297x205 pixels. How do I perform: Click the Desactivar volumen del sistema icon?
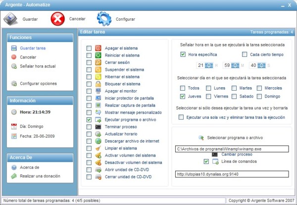point(98,162)
